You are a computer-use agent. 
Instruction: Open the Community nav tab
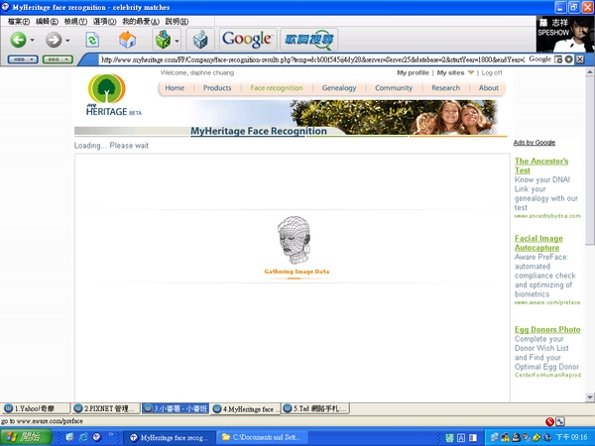(x=394, y=88)
